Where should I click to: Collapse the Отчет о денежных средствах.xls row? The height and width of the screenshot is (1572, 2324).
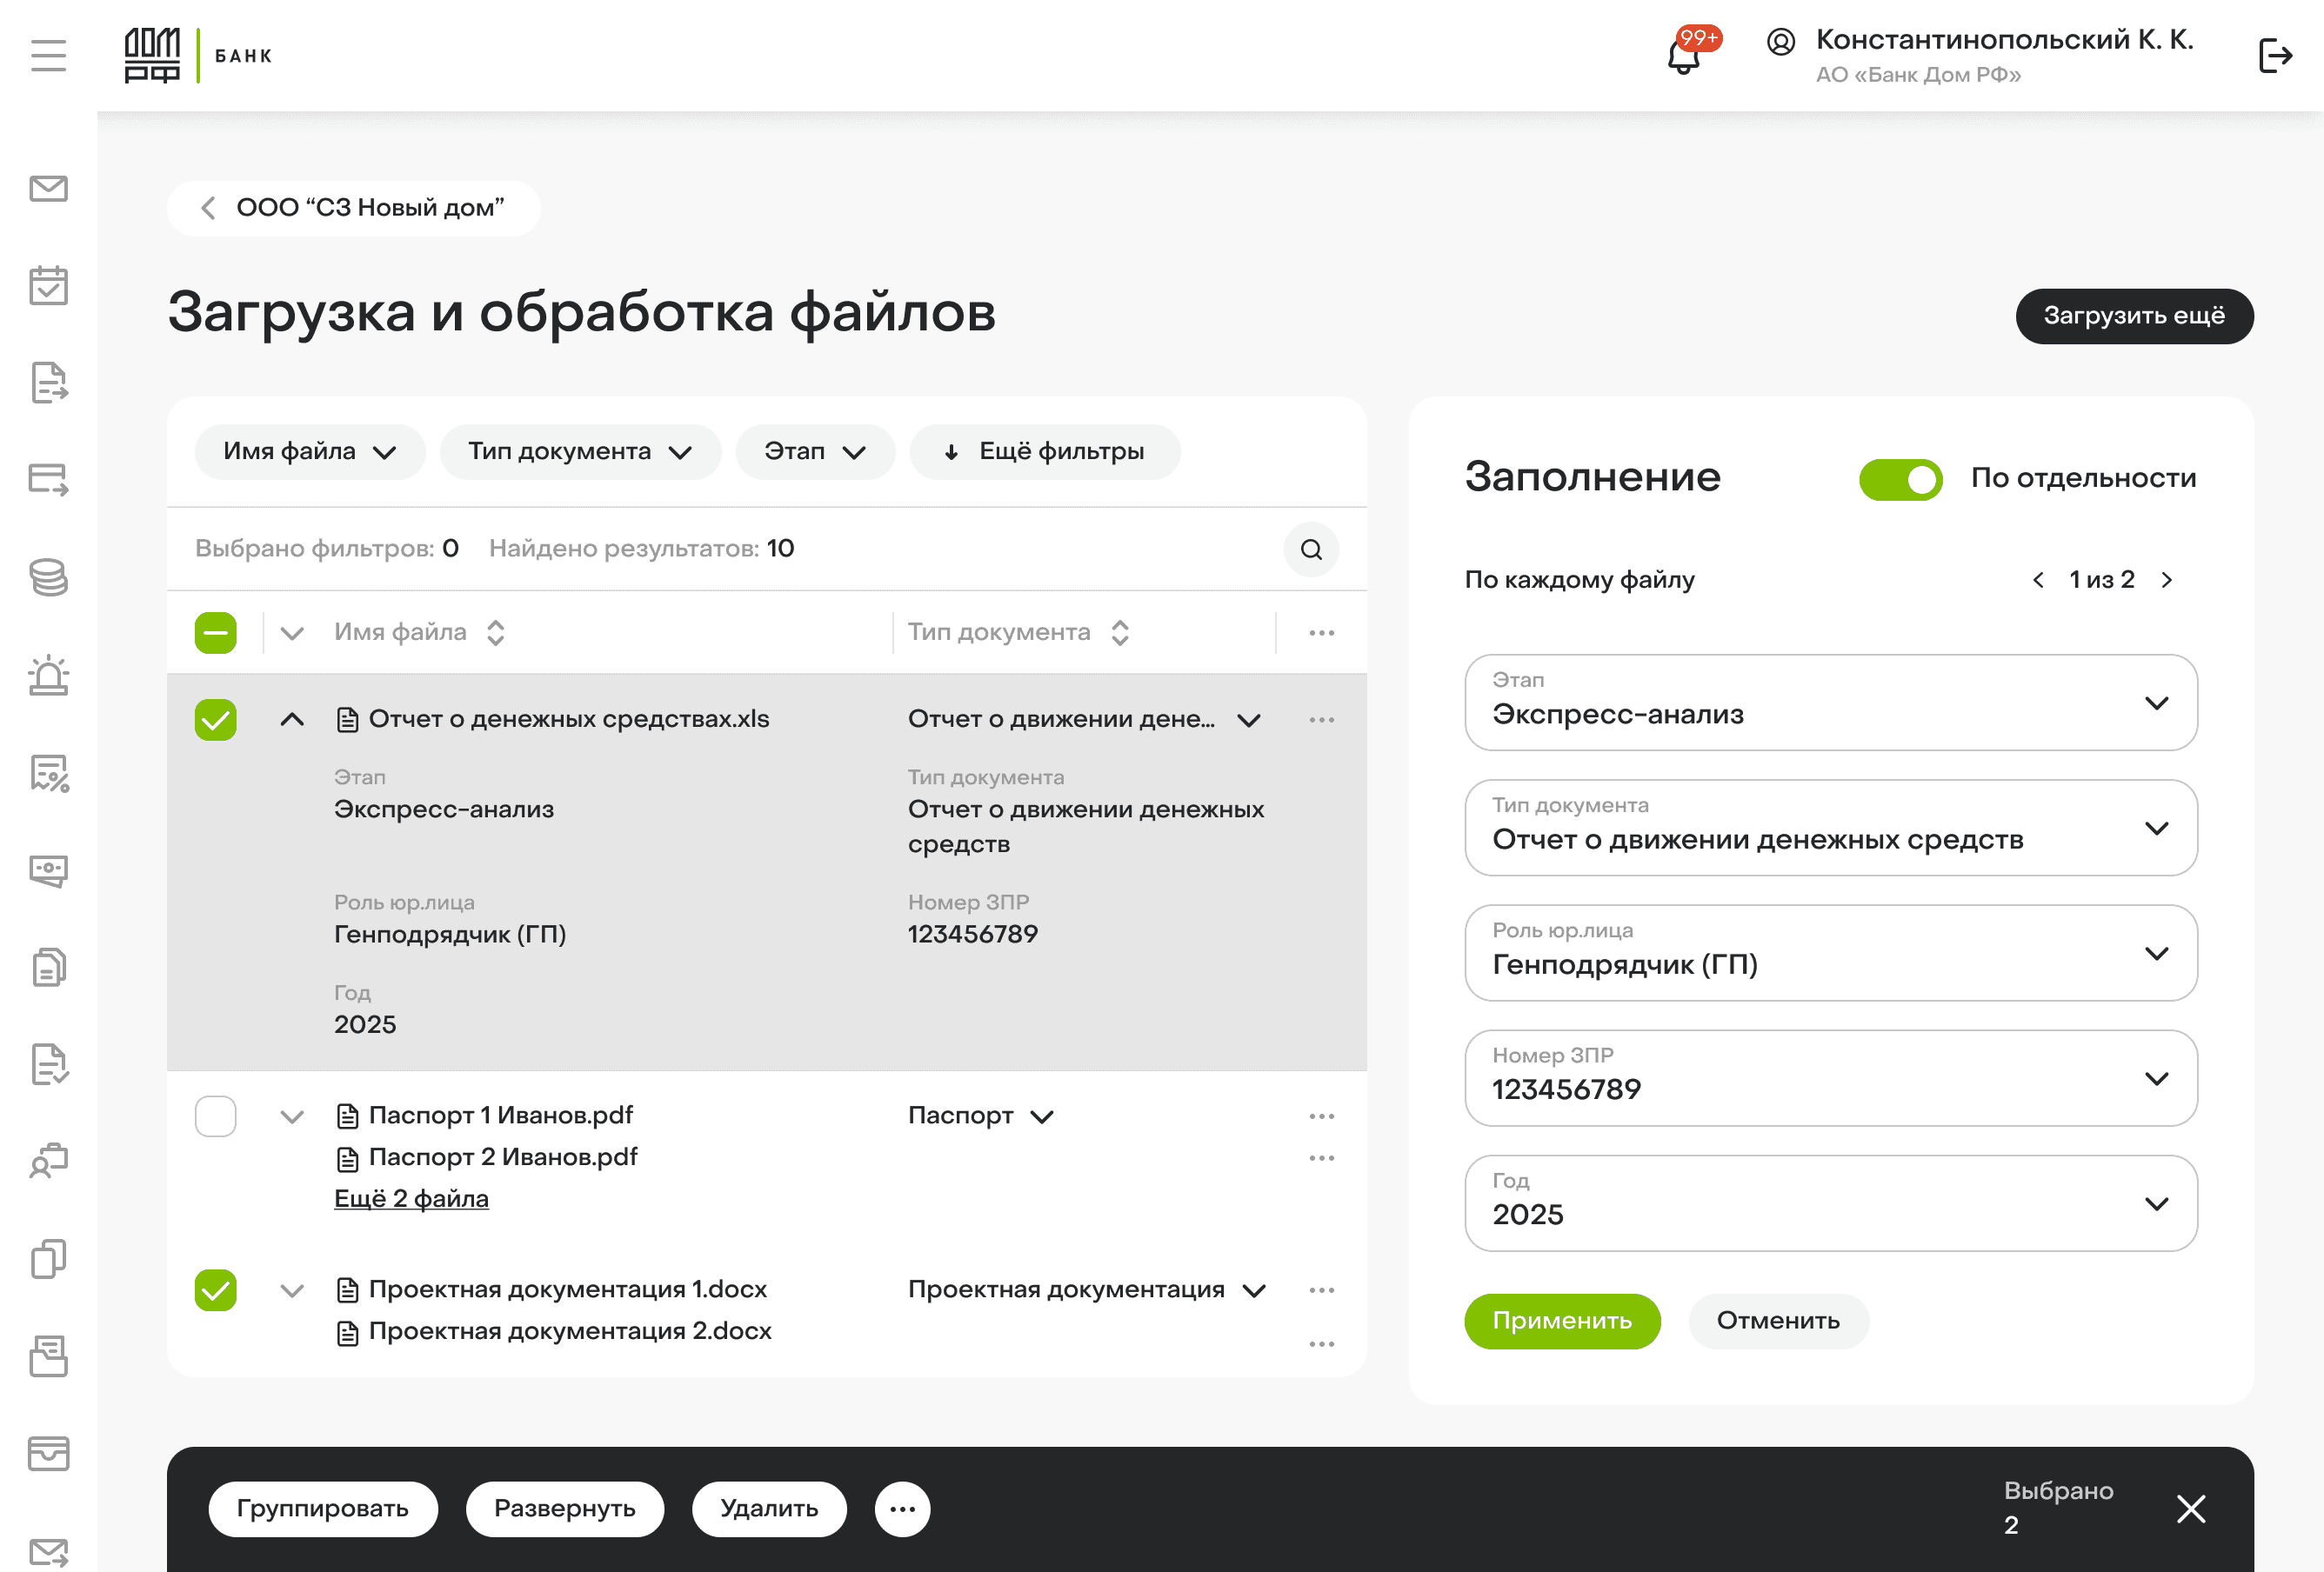(x=292, y=720)
